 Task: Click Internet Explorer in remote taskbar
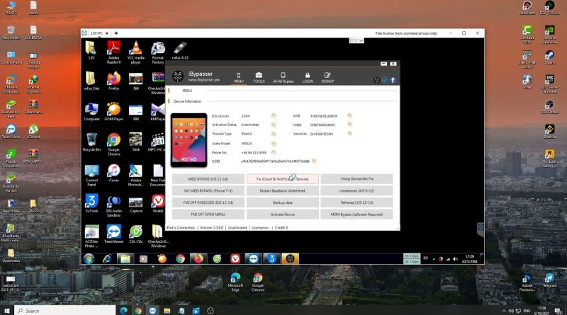pos(107,258)
